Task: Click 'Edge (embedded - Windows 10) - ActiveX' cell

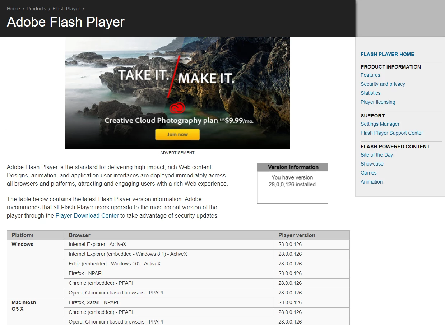Action: [x=169, y=264]
